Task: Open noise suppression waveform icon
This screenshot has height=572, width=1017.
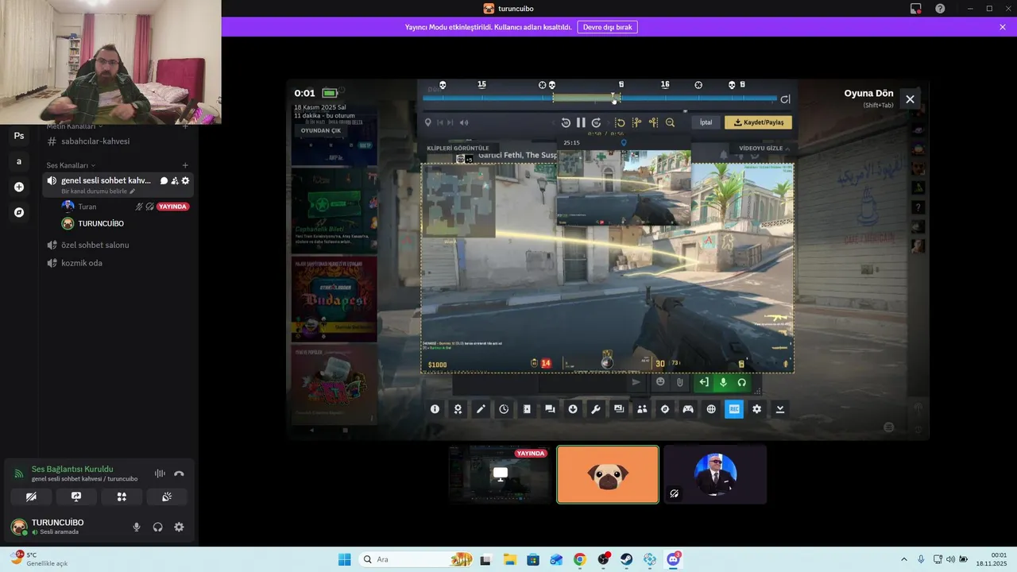Action: (x=160, y=473)
